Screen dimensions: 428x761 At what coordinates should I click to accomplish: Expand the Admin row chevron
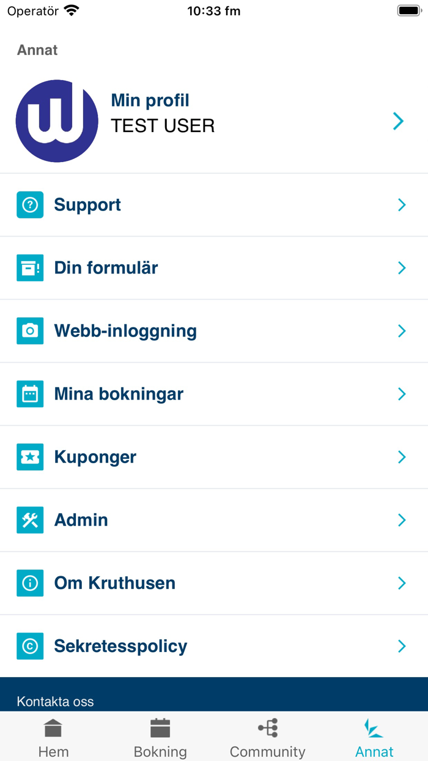click(x=402, y=520)
